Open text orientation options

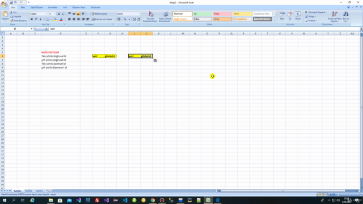pyautogui.click(x=84, y=14)
